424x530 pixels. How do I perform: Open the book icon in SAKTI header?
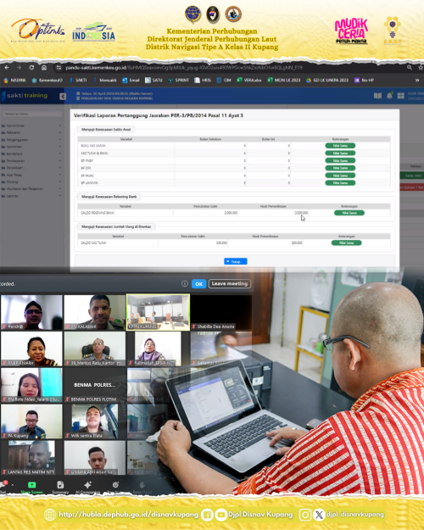click(x=377, y=96)
